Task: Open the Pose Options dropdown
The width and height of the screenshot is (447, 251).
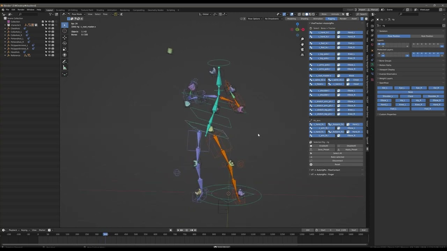Action: (x=254, y=19)
